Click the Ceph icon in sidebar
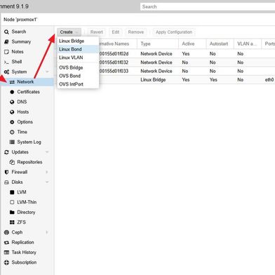This screenshot has height=275, width=275. coord(6,232)
